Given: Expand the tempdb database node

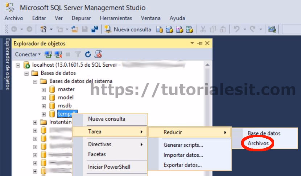Looking at the screenshot, I should click(44, 114).
